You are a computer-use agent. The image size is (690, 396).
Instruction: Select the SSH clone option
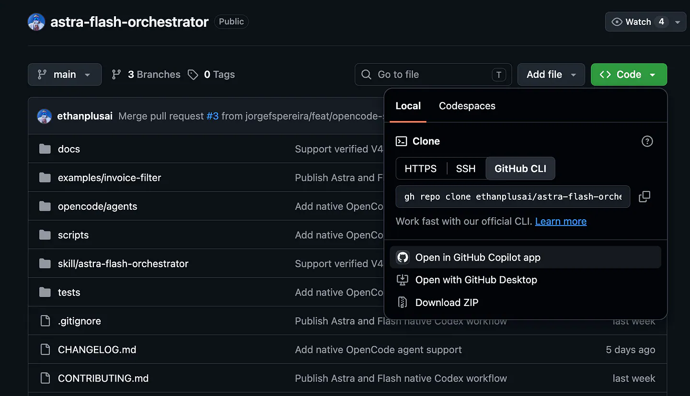pyautogui.click(x=466, y=169)
